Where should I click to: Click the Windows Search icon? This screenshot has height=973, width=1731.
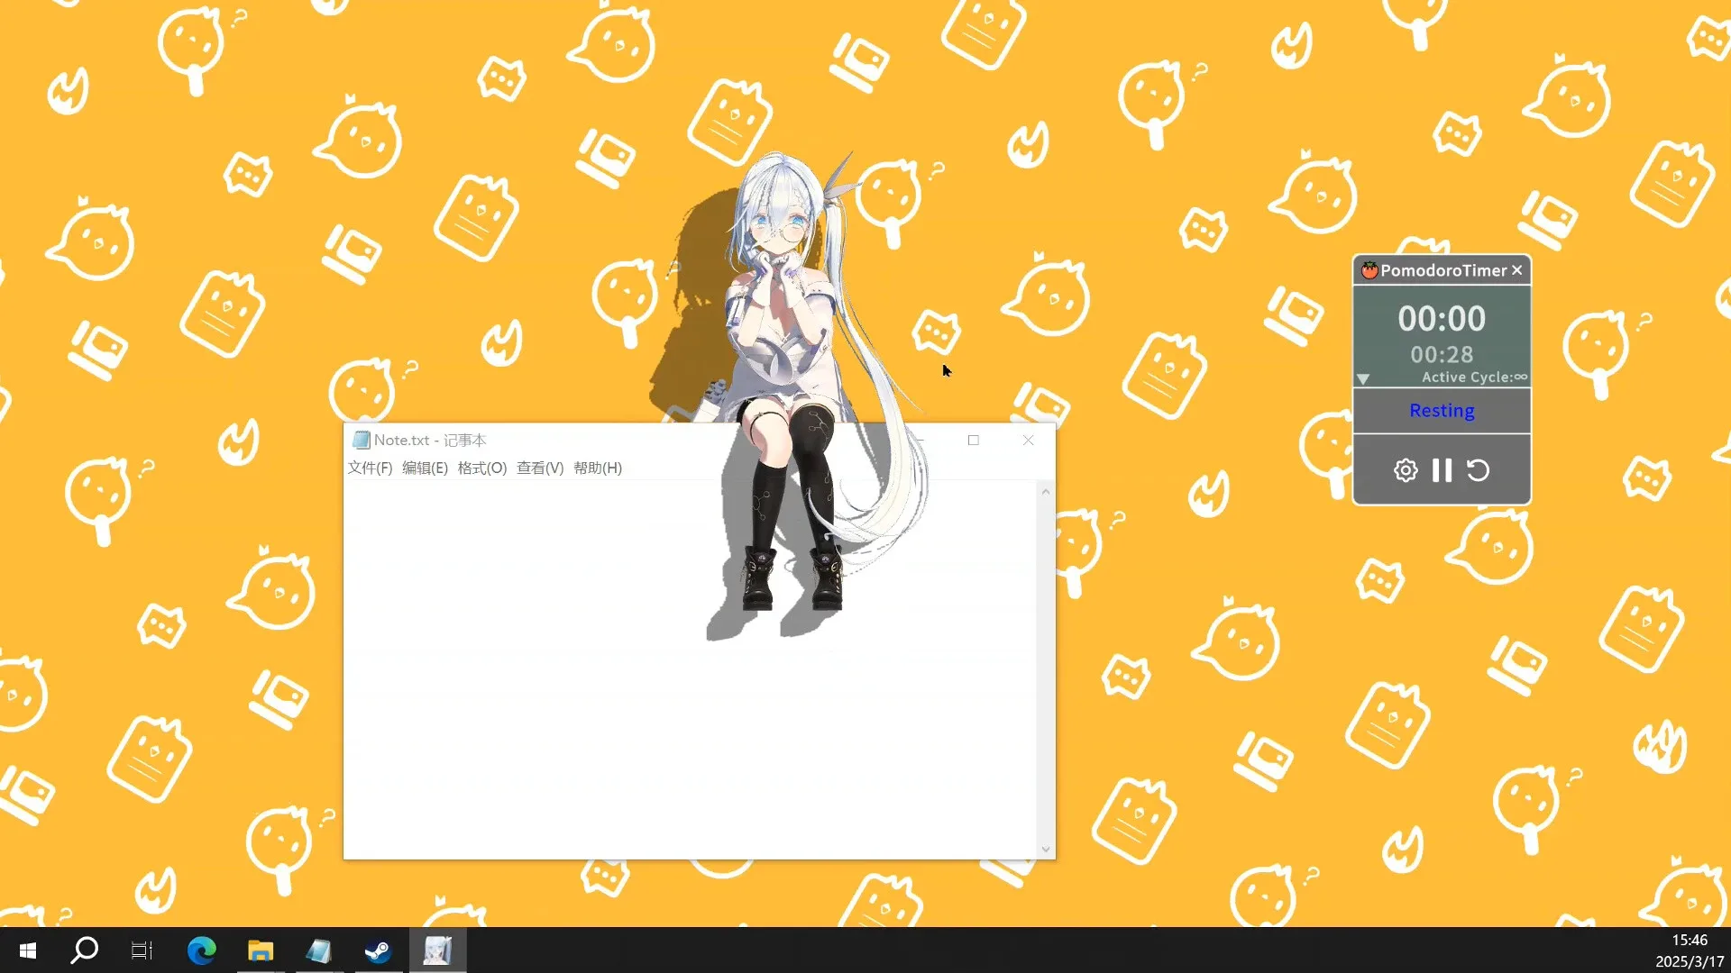(83, 950)
